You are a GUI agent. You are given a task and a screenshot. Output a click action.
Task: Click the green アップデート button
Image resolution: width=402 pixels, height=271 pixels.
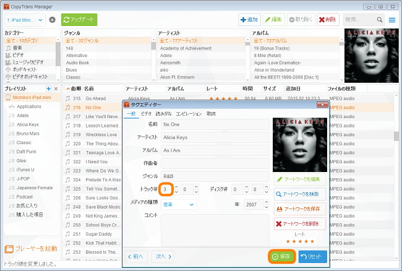pyautogui.click(x=79, y=20)
